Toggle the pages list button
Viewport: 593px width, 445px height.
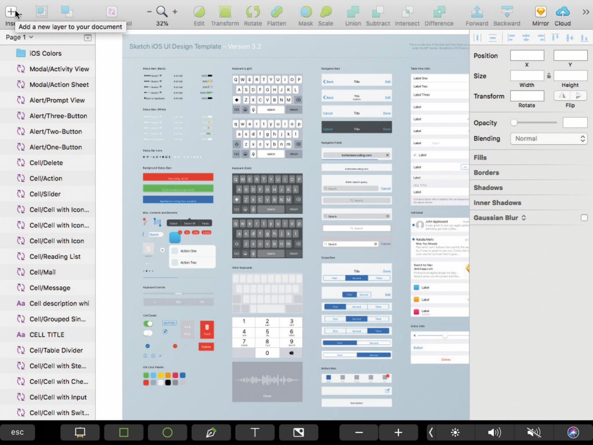click(x=87, y=38)
